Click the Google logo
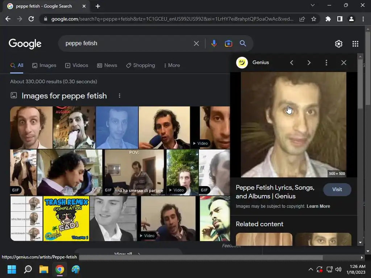Screen dimensions: 371x278 (25, 43)
